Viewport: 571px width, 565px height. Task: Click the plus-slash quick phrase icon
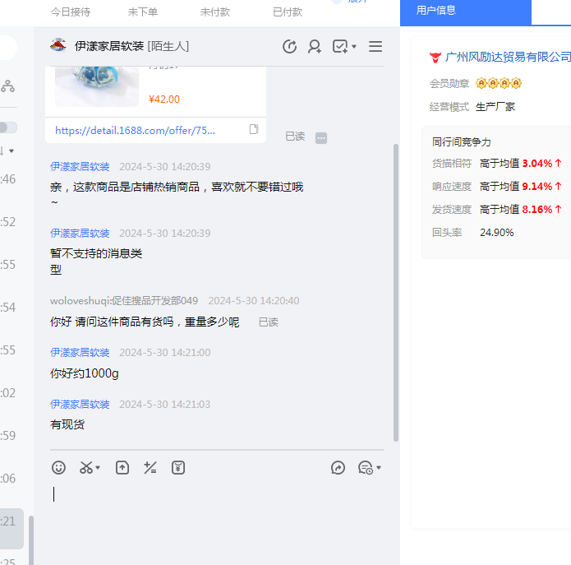pos(150,467)
